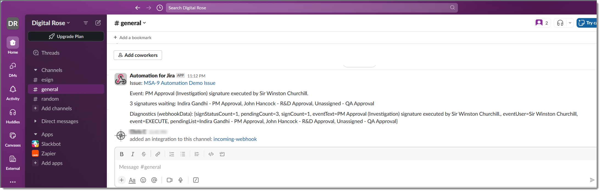Open the MSA-9 Automation Demo Issue link
The height and width of the screenshot is (192, 601).
coord(179,83)
